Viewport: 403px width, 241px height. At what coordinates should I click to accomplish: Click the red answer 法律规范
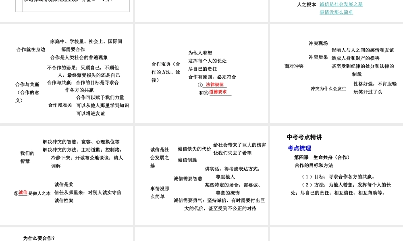[215, 84]
